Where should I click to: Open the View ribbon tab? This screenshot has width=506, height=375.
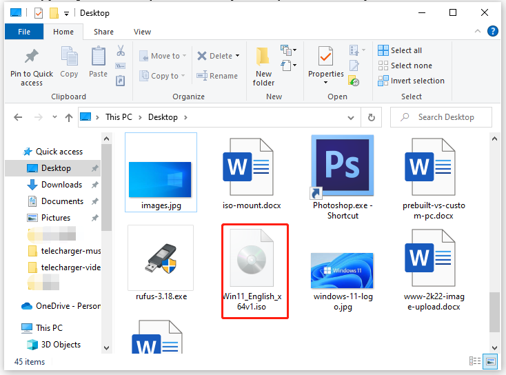point(142,32)
